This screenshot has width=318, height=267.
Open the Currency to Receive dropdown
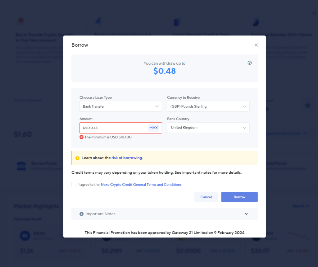pos(208,106)
